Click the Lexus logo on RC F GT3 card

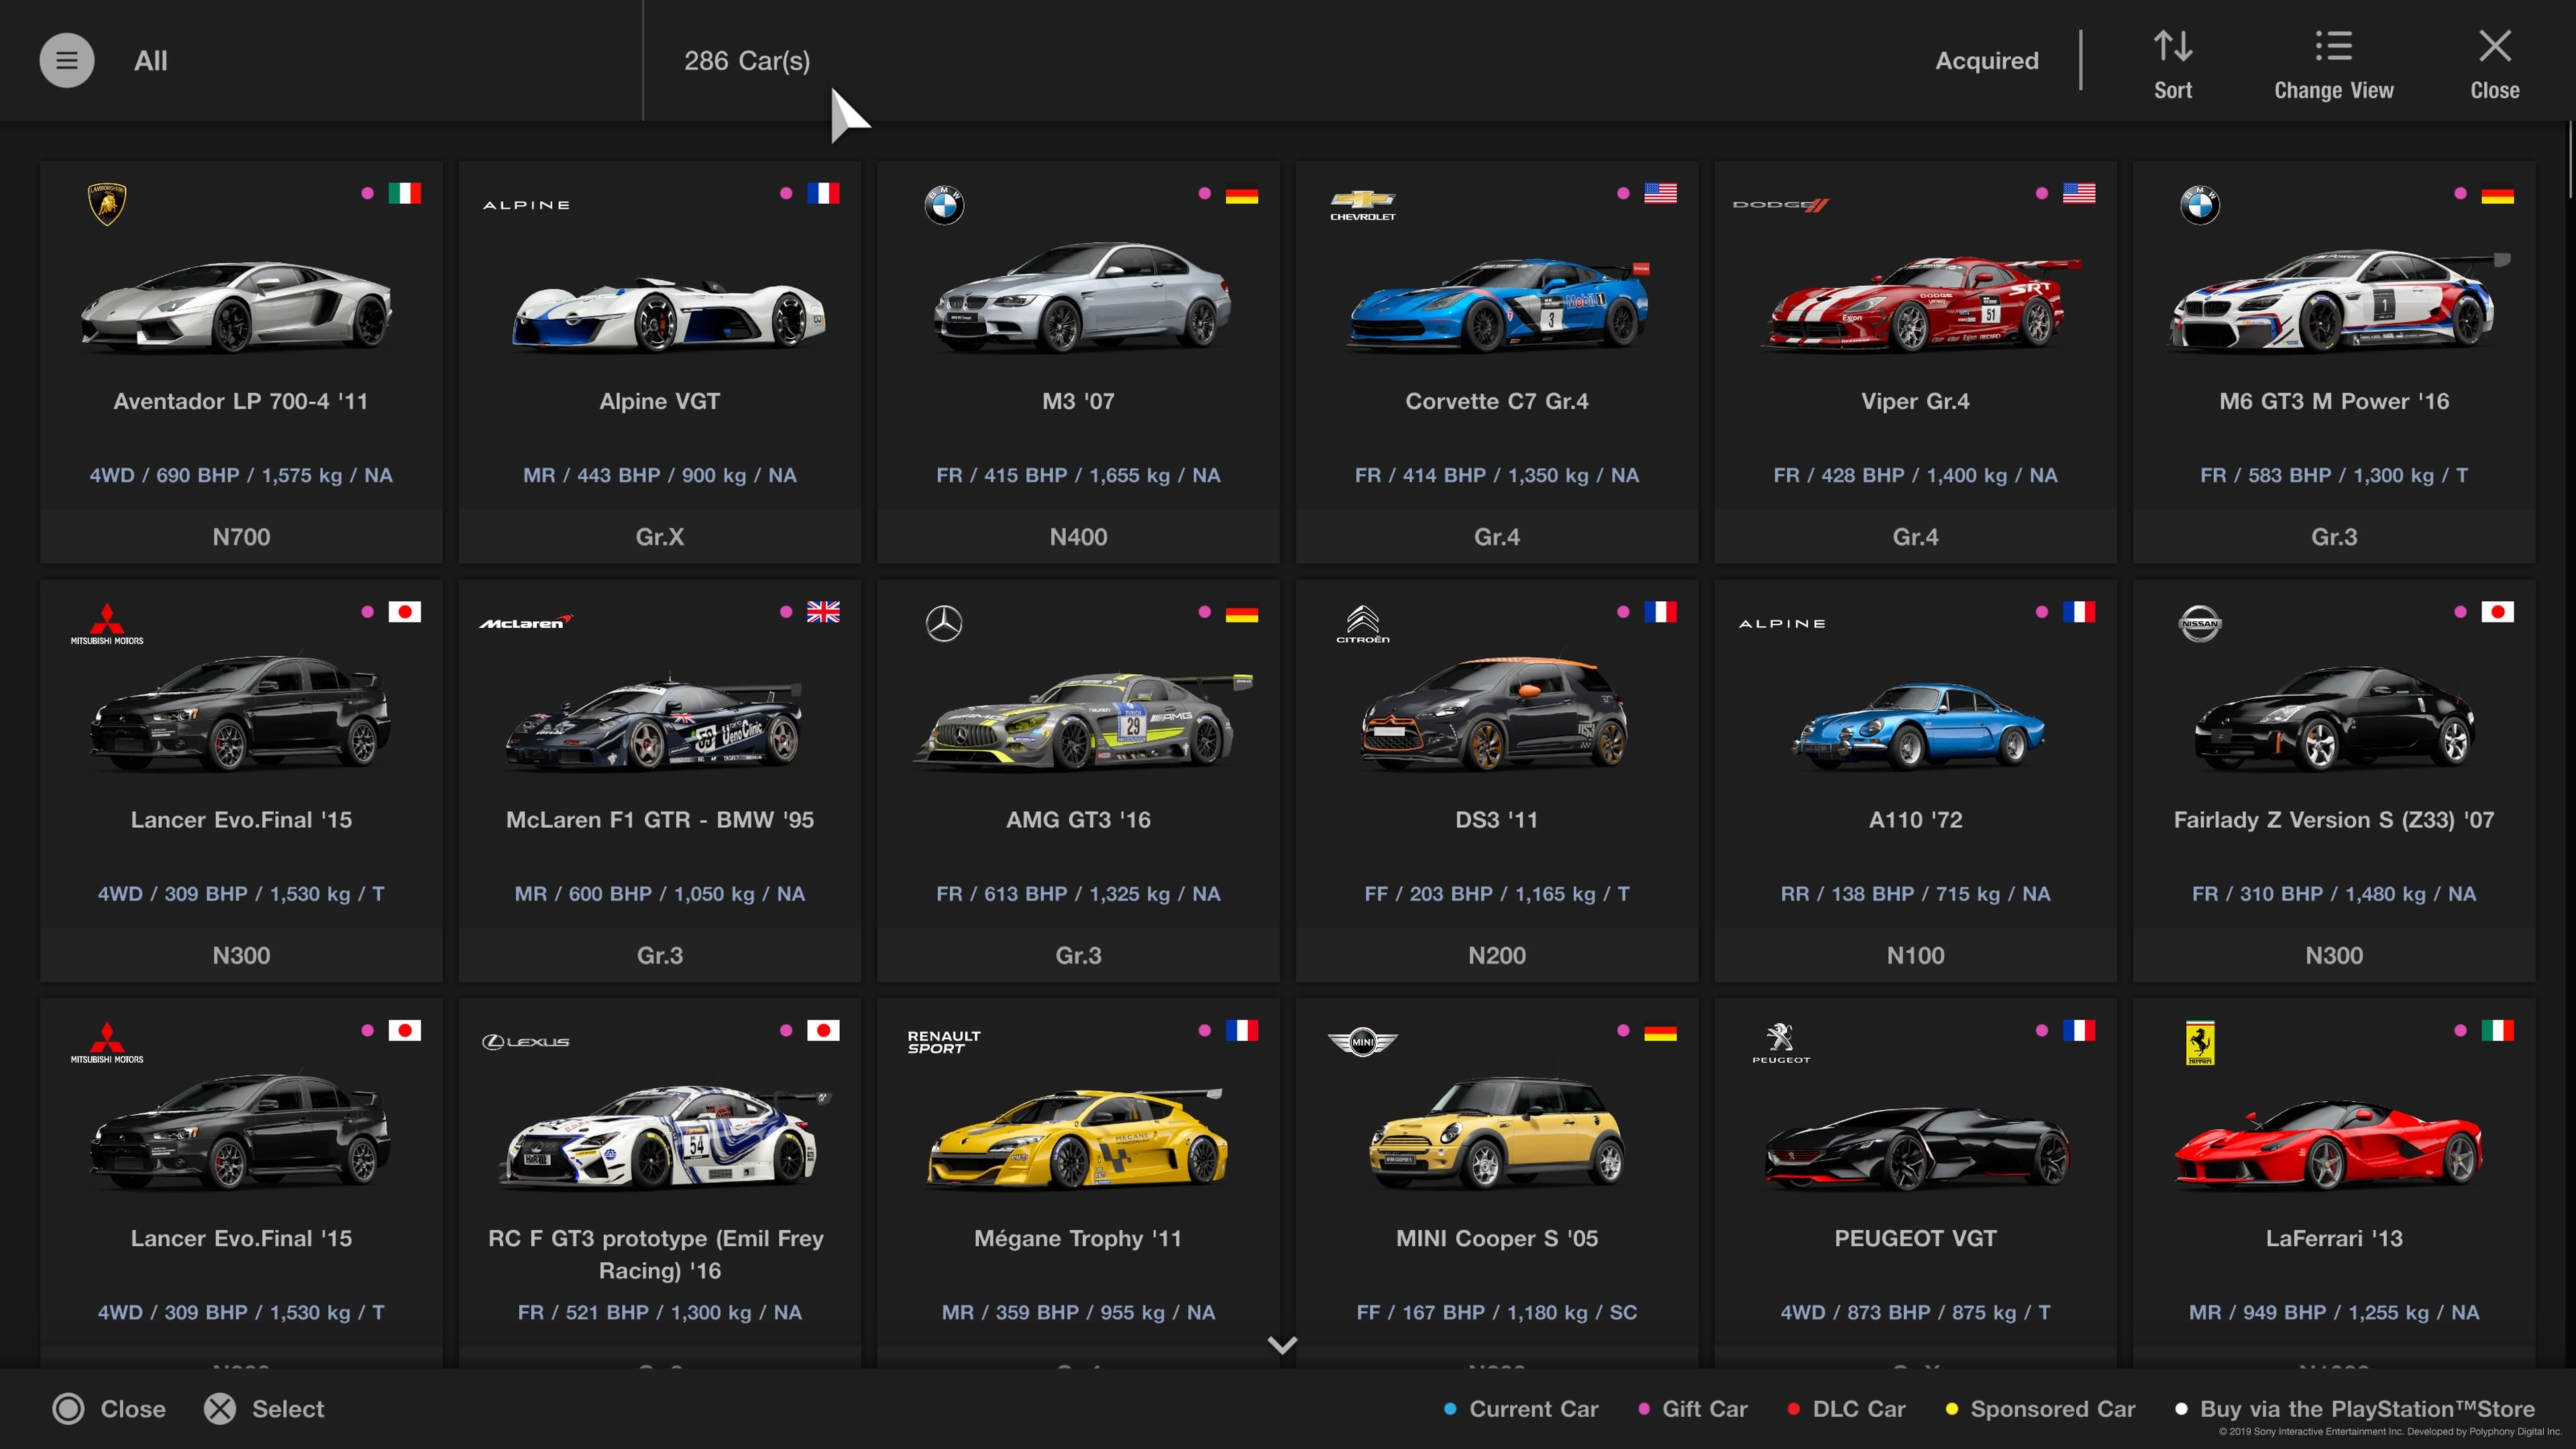526,1041
